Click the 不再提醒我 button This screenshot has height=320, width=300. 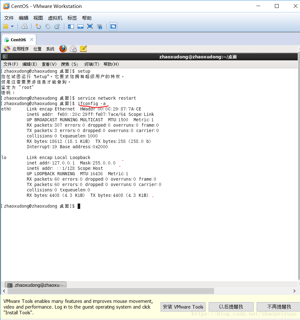pos(279,307)
